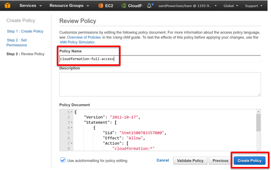Open the CloudFormation shortcut icon
The height and width of the screenshot is (170, 271).
tap(124, 6)
